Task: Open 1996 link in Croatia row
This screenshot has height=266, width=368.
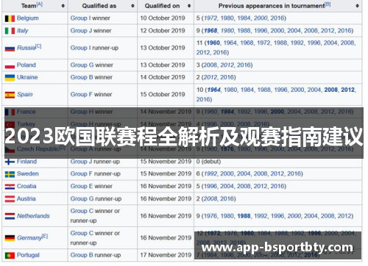Action: [x=210, y=187]
